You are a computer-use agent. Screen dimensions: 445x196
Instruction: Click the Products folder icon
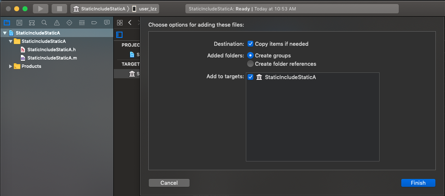tap(17, 66)
